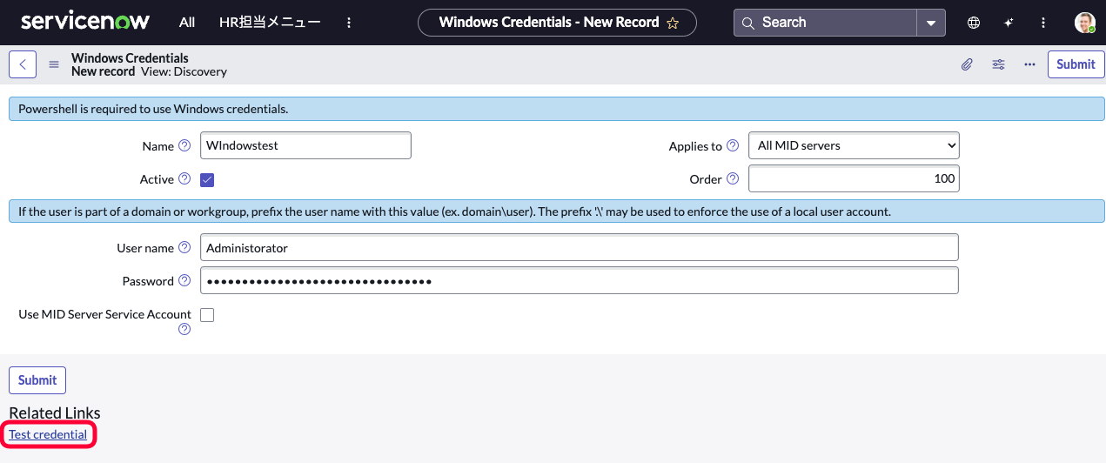Click the Related Links heading

click(x=55, y=413)
